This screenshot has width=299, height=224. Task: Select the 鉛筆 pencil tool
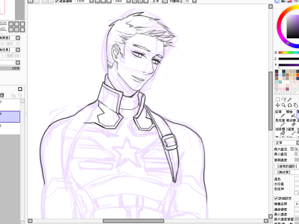[280, 114]
